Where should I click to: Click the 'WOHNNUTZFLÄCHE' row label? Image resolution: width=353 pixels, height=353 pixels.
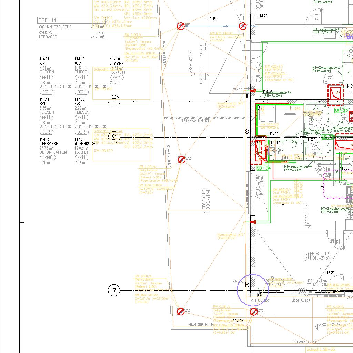point(55,27)
